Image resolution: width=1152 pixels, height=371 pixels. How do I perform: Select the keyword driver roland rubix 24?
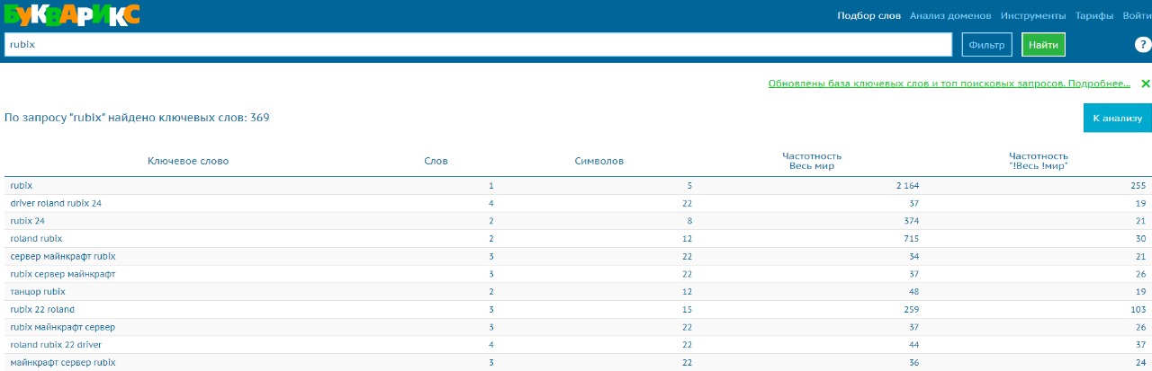(56, 203)
